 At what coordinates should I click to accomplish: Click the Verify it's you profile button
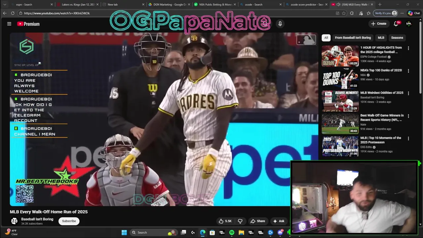point(385,13)
